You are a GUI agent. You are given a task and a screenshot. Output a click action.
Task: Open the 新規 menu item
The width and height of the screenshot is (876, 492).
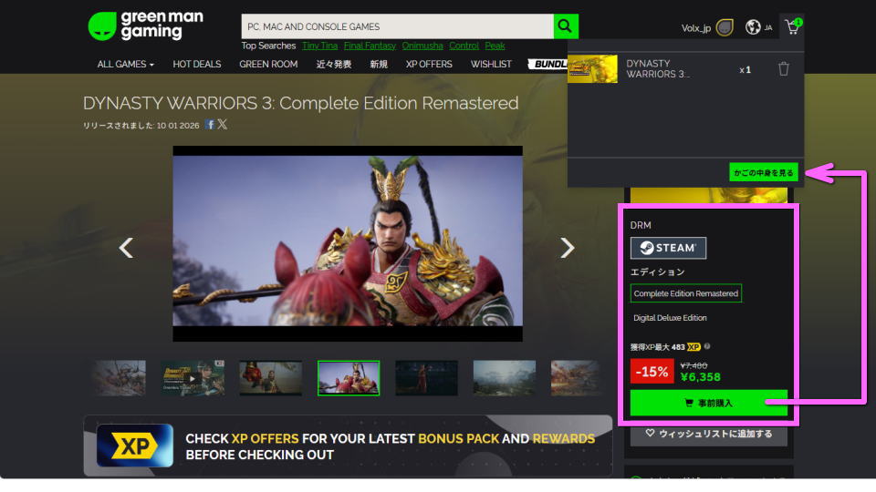[378, 64]
